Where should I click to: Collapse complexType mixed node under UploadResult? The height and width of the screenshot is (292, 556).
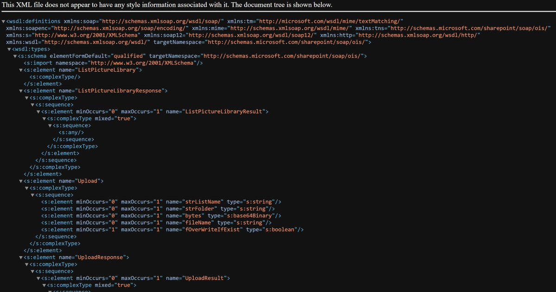tap(44, 285)
